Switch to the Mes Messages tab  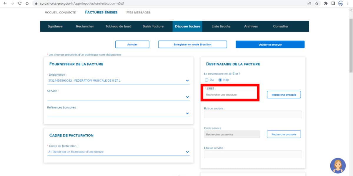[138, 12]
